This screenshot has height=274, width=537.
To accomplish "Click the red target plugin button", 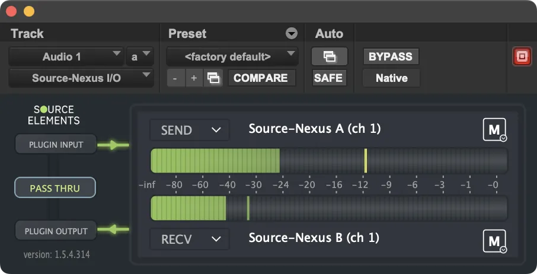I will [x=522, y=56].
